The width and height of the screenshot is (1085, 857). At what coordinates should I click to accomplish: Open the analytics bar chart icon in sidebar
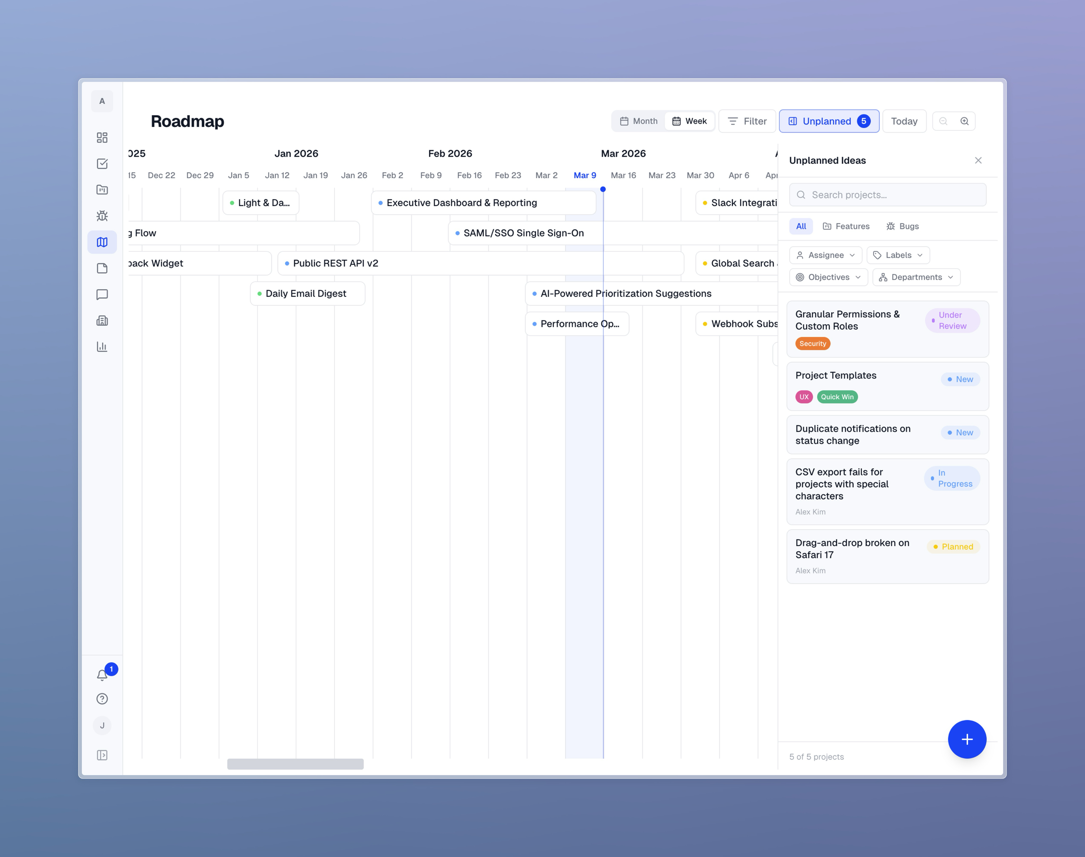pos(102,346)
